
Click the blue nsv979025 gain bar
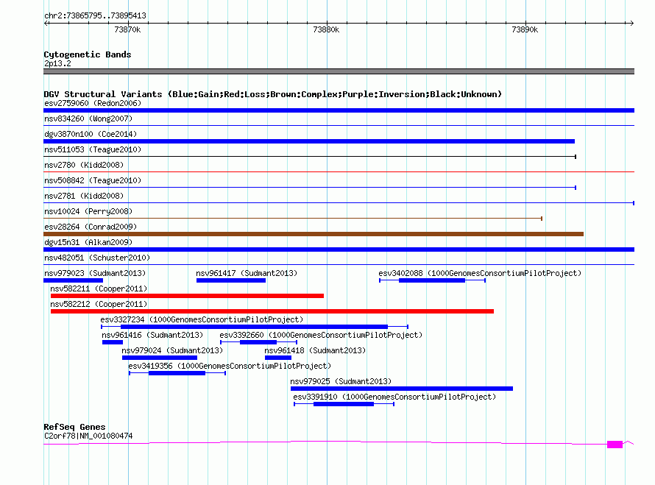(x=402, y=389)
